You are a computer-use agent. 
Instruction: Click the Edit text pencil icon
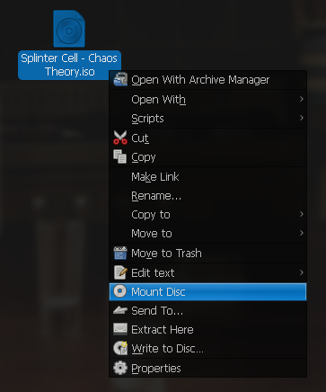tap(120, 272)
